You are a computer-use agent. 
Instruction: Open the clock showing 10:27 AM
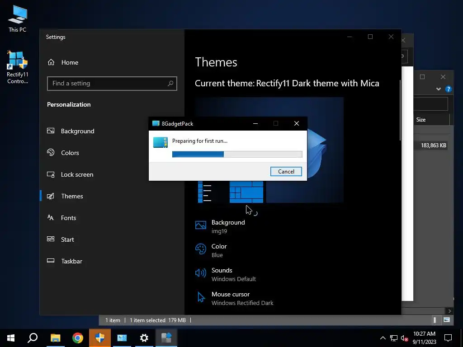(x=424, y=338)
